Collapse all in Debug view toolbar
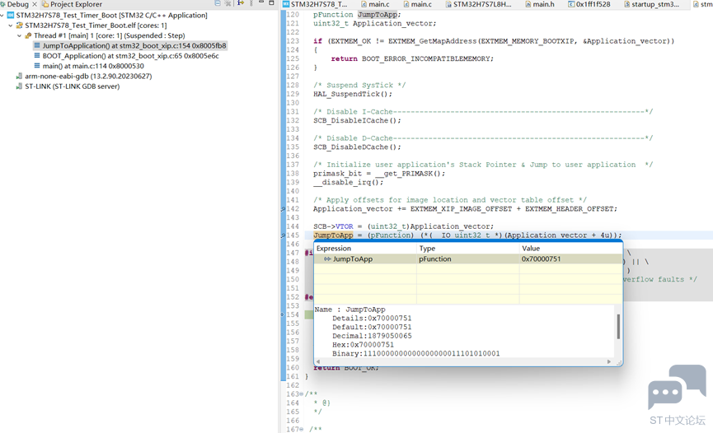This screenshot has width=713, height=433. click(218, 3)
